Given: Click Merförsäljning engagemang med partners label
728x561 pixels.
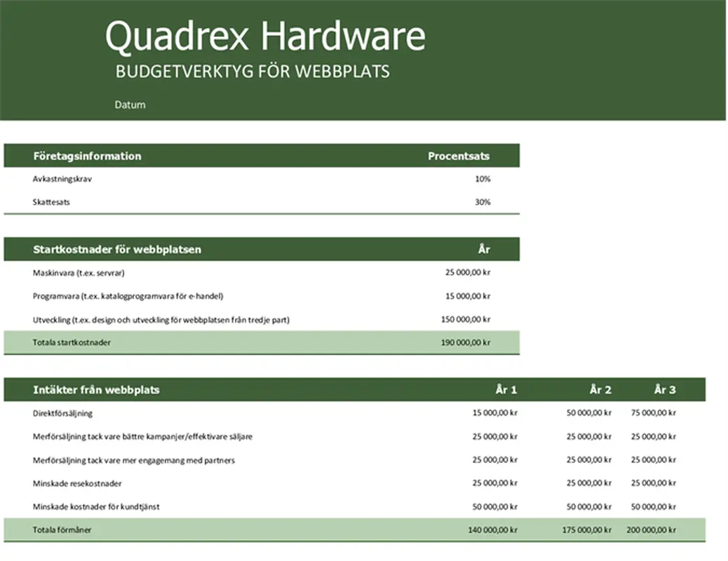Looking at the screenshot, I should tap(134, 460).
